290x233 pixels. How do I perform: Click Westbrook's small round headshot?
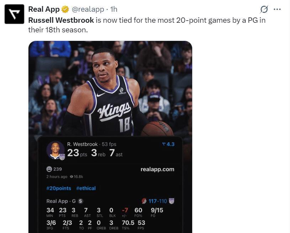point(55,150)
